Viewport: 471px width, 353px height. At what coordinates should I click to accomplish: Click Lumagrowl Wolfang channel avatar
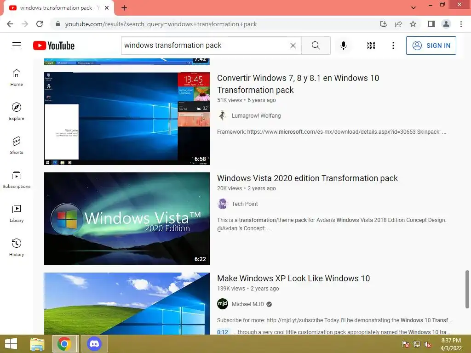pos(223,115)
